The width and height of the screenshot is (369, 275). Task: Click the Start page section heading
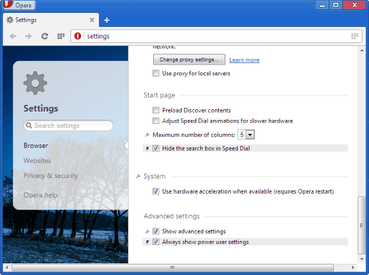pyautogui.click(x=159, y=95)
